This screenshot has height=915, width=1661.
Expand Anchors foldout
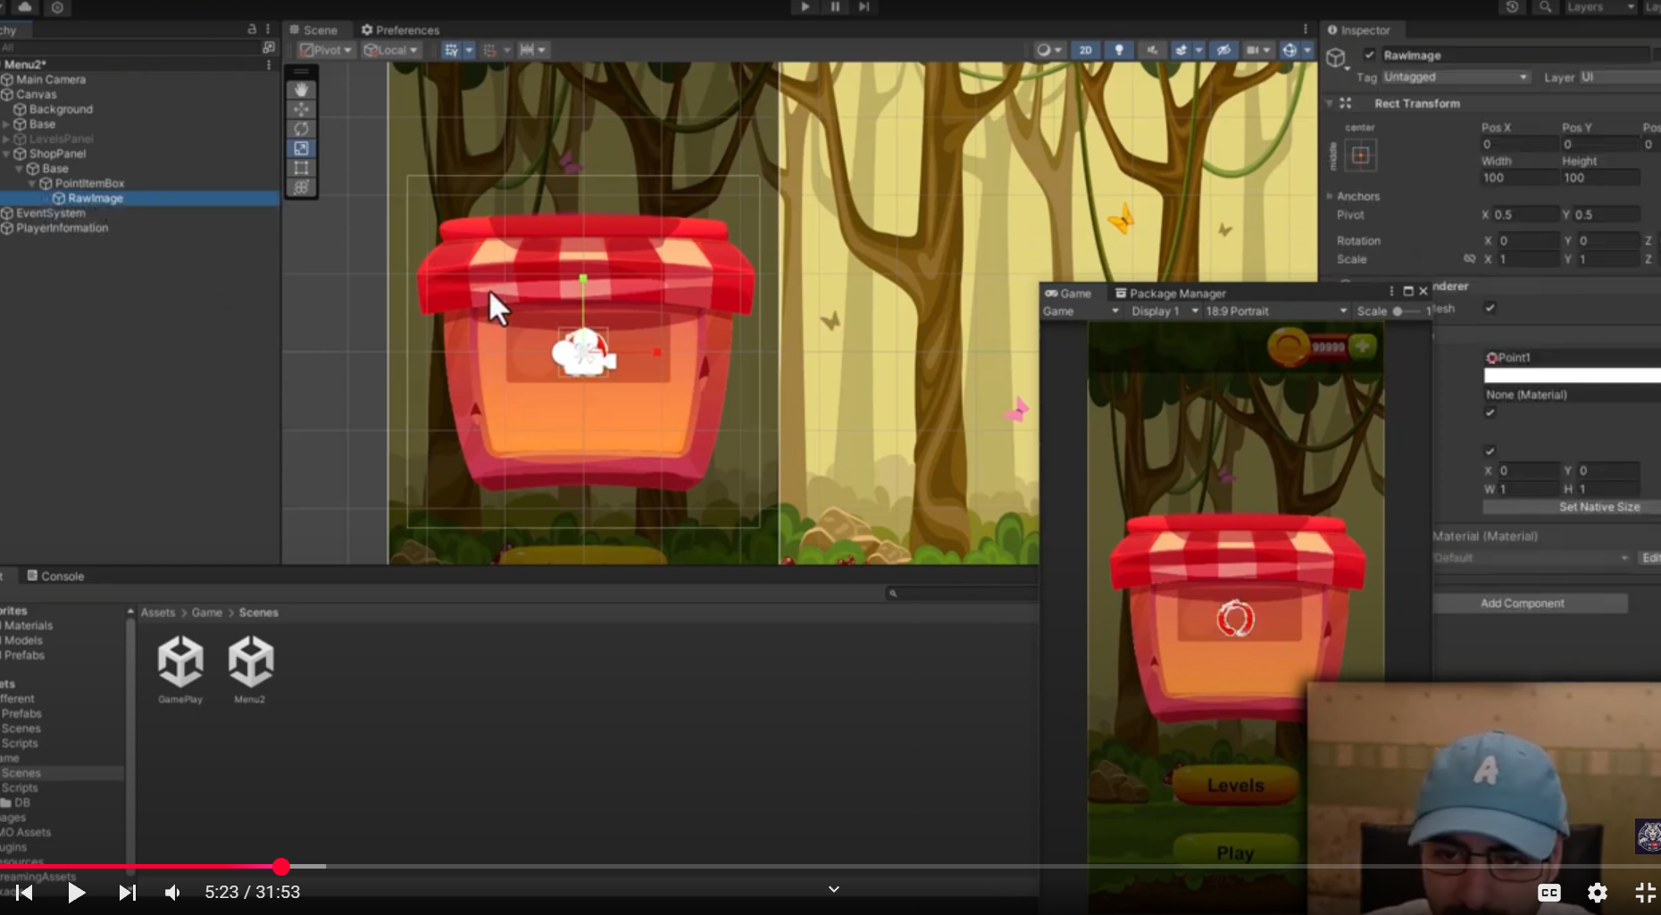click(1330, 196)
